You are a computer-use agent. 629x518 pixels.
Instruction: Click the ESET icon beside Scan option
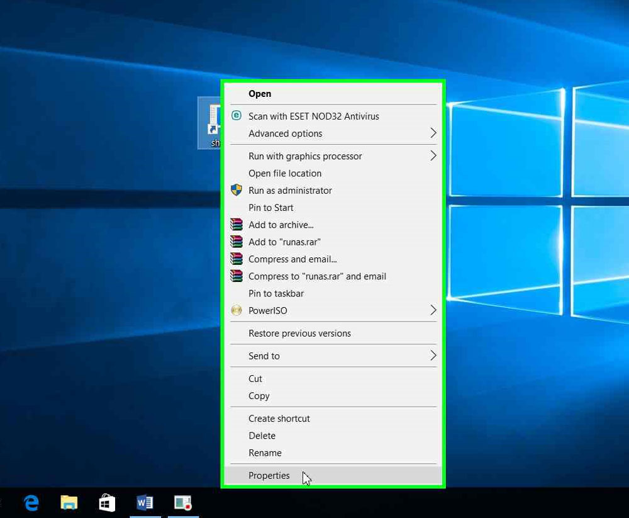pos(237,116)
